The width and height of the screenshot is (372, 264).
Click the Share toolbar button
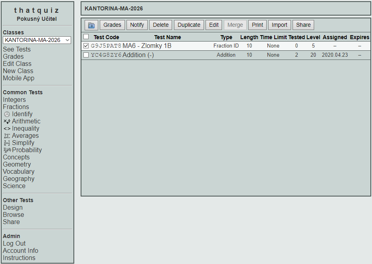pos(303,25)
